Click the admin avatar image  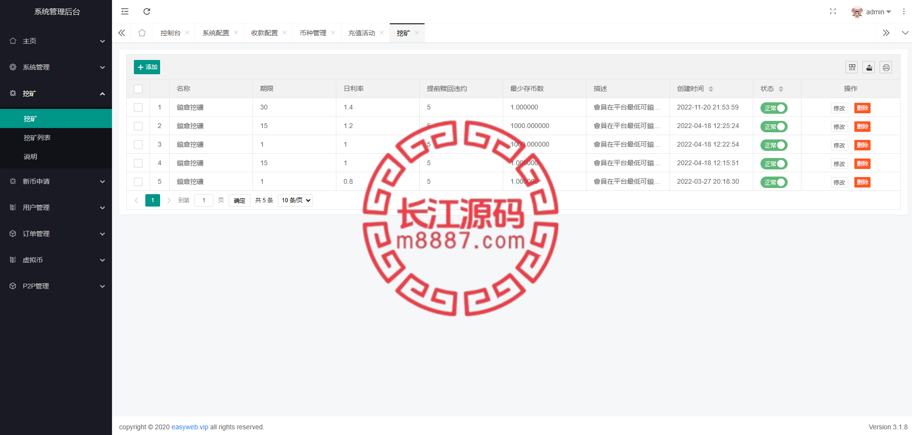[x=857, y=12]
